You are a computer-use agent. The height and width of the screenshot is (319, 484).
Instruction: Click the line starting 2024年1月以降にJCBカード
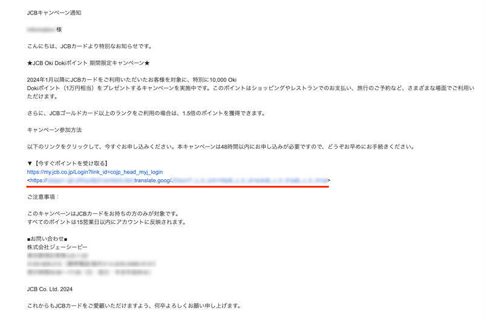tap(132, 80)
